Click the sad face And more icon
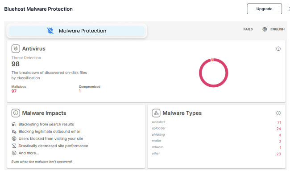This screenshot has height=174, width=290. tap(14, 153)
